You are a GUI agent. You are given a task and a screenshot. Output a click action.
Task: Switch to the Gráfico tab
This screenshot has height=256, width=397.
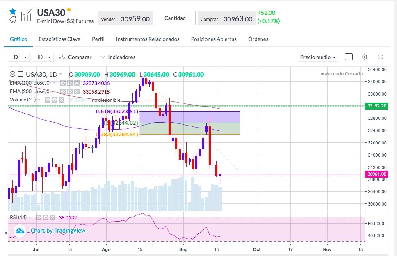(18, 39)
